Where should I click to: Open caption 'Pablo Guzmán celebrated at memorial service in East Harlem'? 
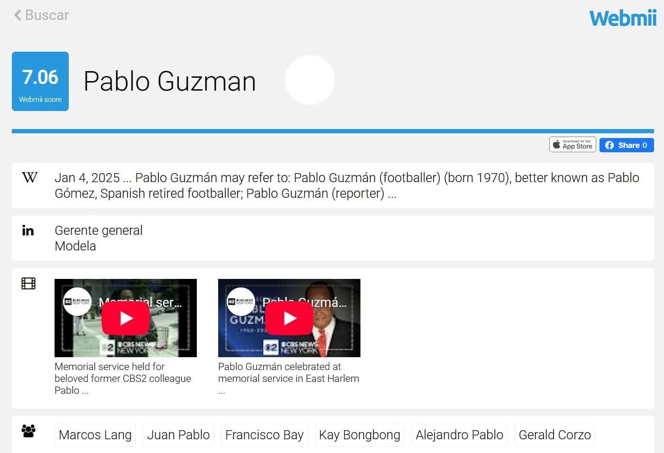click(x=288, y=379)
